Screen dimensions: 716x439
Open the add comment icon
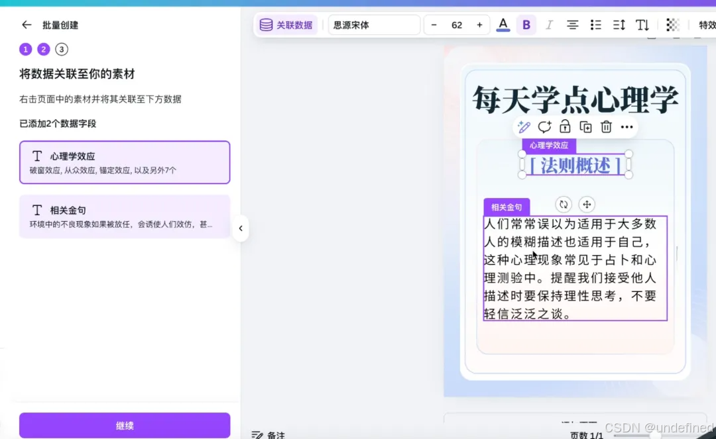pos(544,126)
